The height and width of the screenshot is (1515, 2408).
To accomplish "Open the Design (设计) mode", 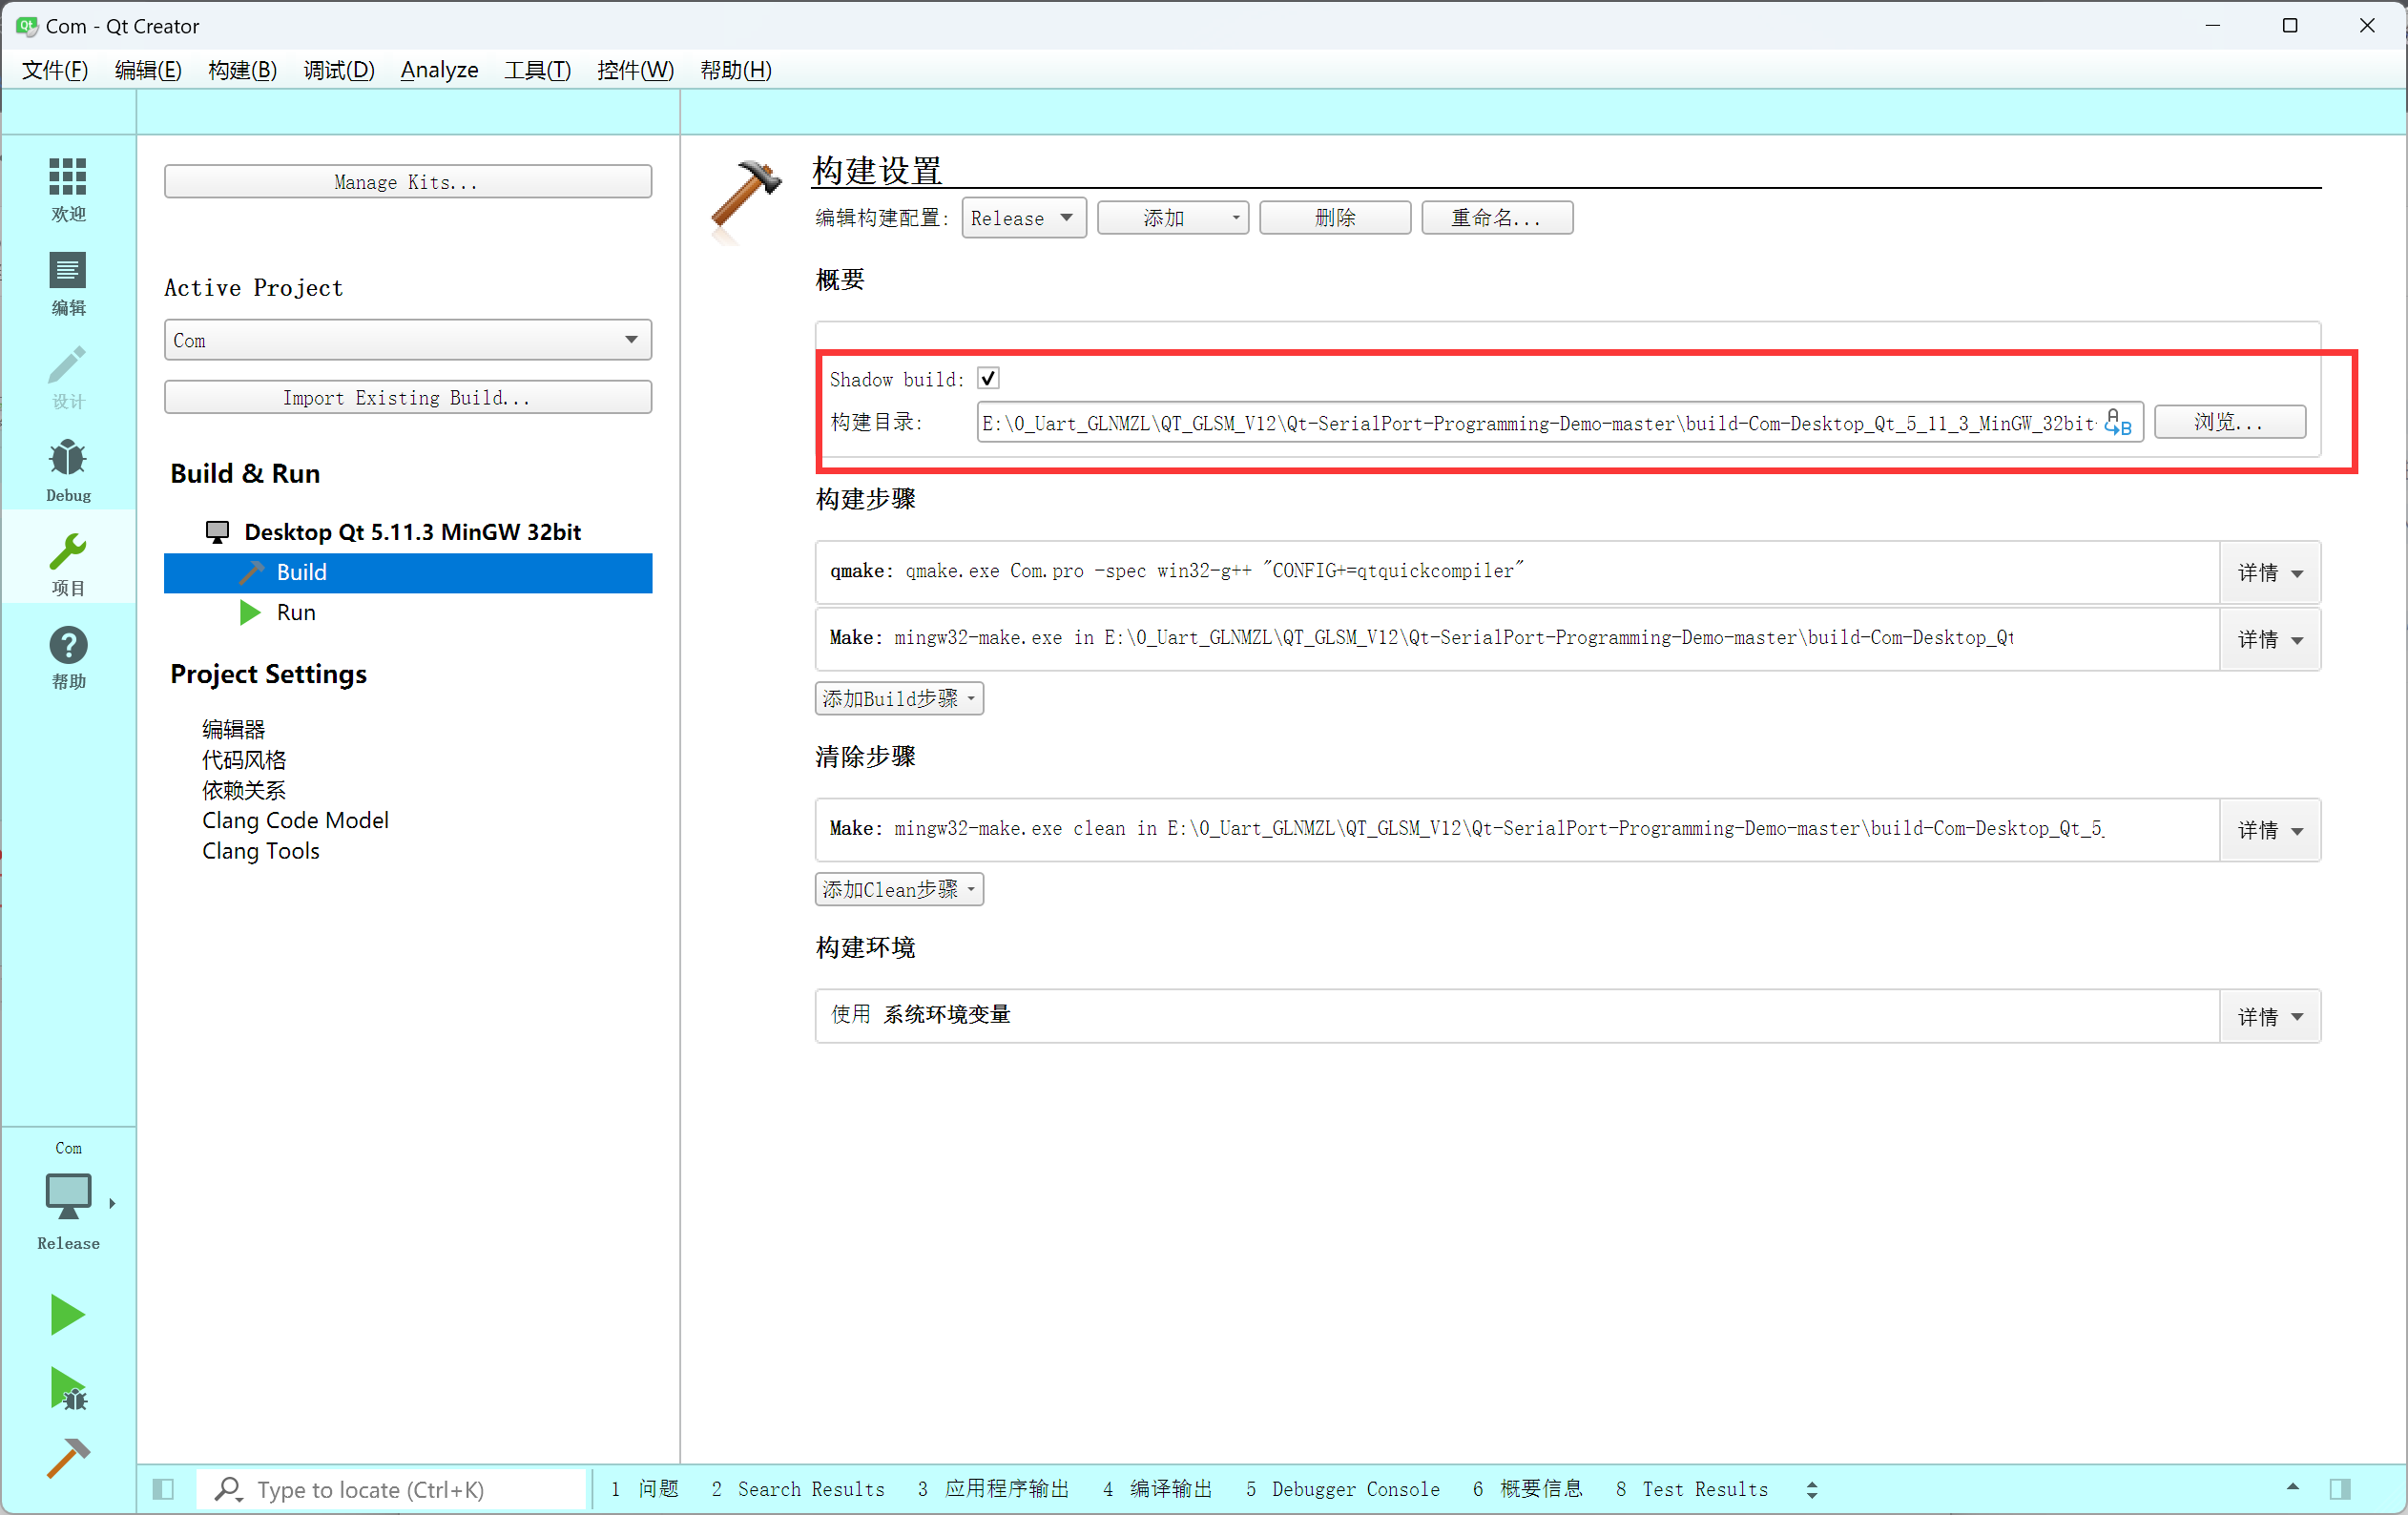I will 68,376.
